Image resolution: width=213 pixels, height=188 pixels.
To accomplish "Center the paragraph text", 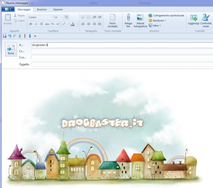I will pyautogui.click(x=88, y=24).
